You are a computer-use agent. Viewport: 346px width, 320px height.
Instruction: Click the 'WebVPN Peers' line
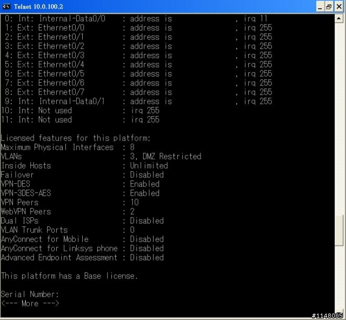coord(68,212)
